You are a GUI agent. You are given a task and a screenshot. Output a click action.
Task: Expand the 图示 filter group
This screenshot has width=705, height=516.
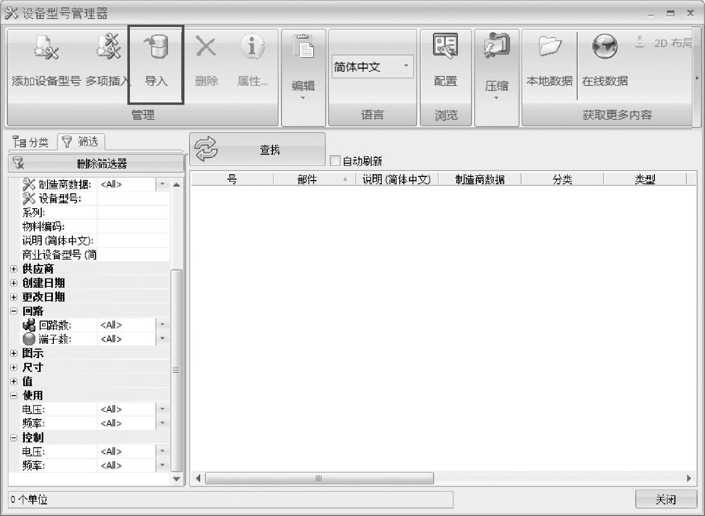coord(14,353)
